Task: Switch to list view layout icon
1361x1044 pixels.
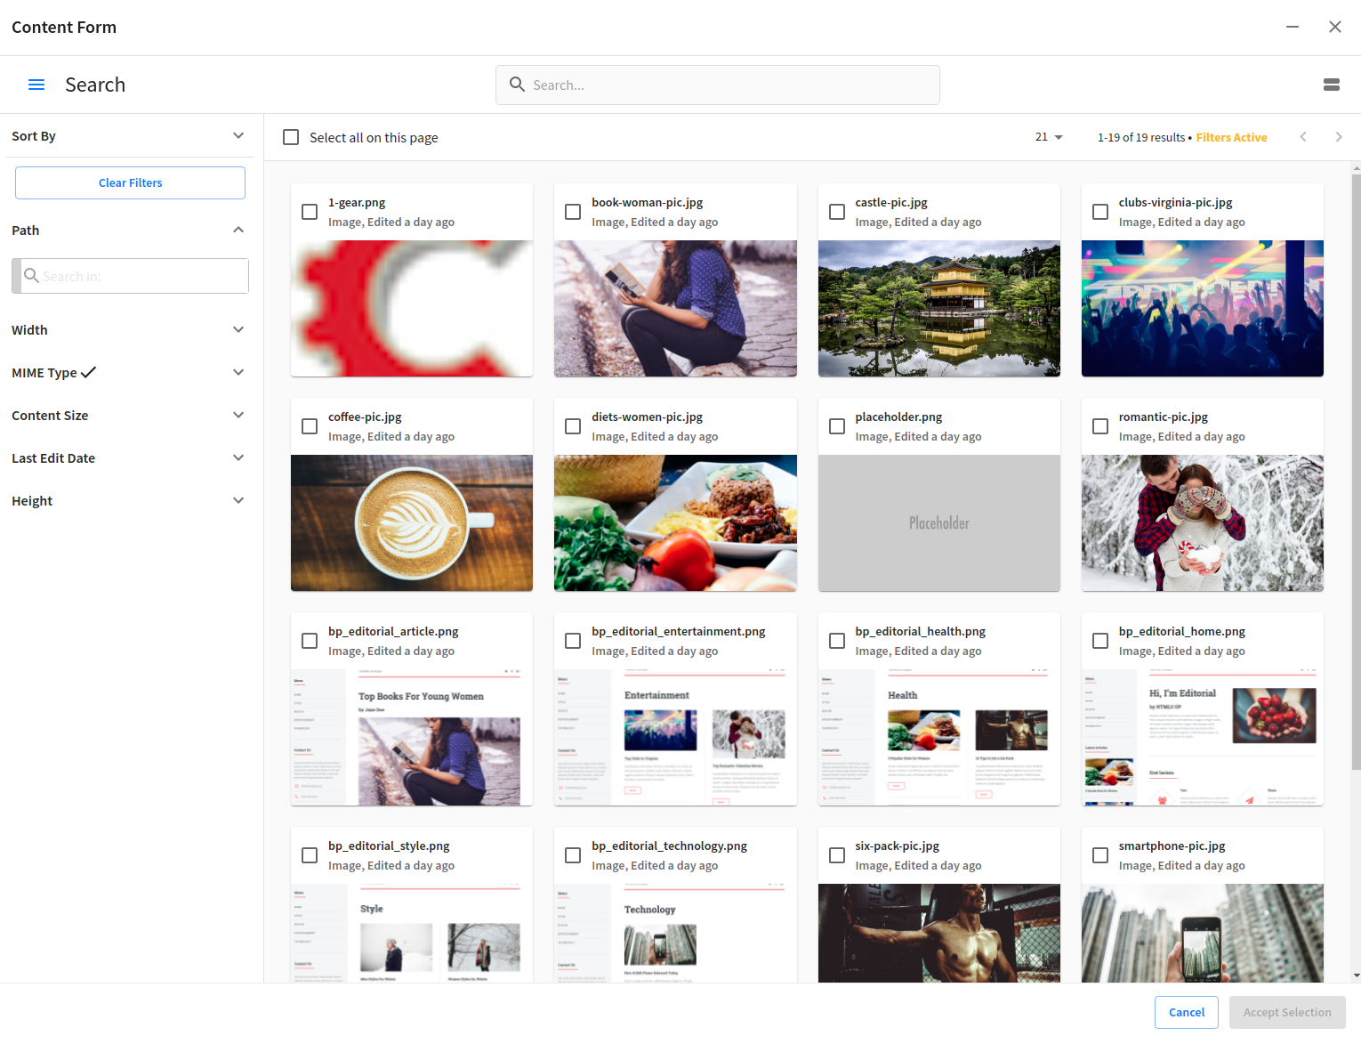Action: pos(1332,85)
